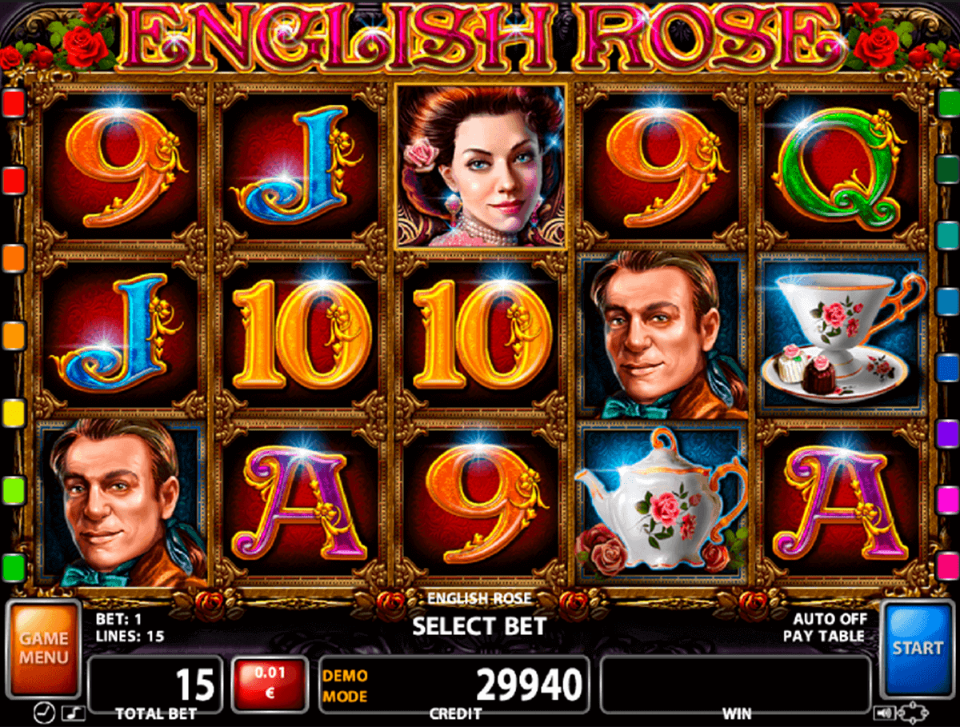Open the Pay Table
Viewport: 960px width, 727px height.
coord(823,636)
